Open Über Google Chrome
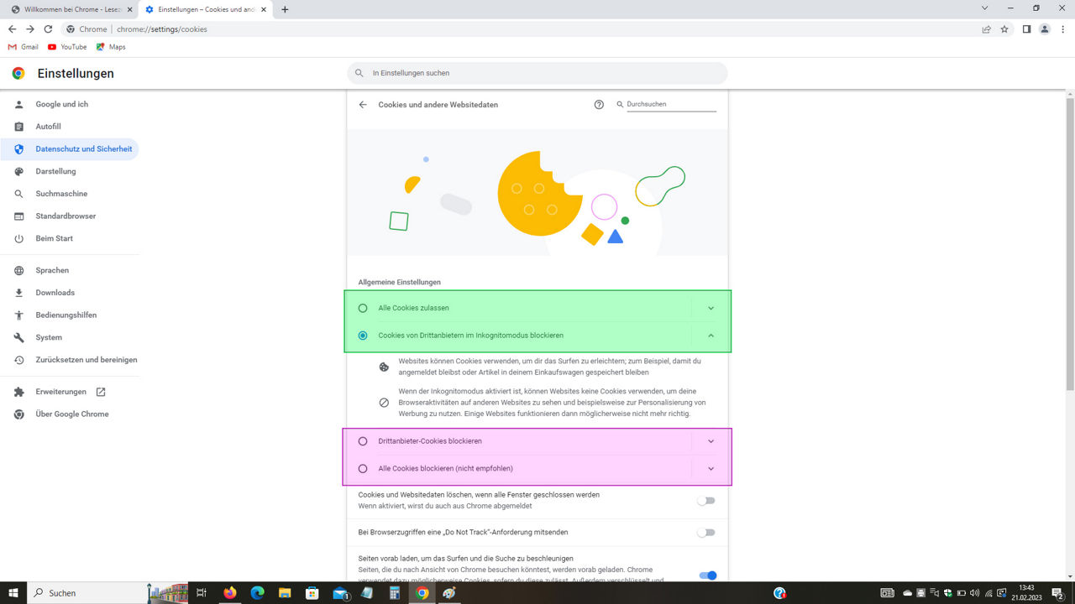The image size is (1075, 604). pos(71,414)
